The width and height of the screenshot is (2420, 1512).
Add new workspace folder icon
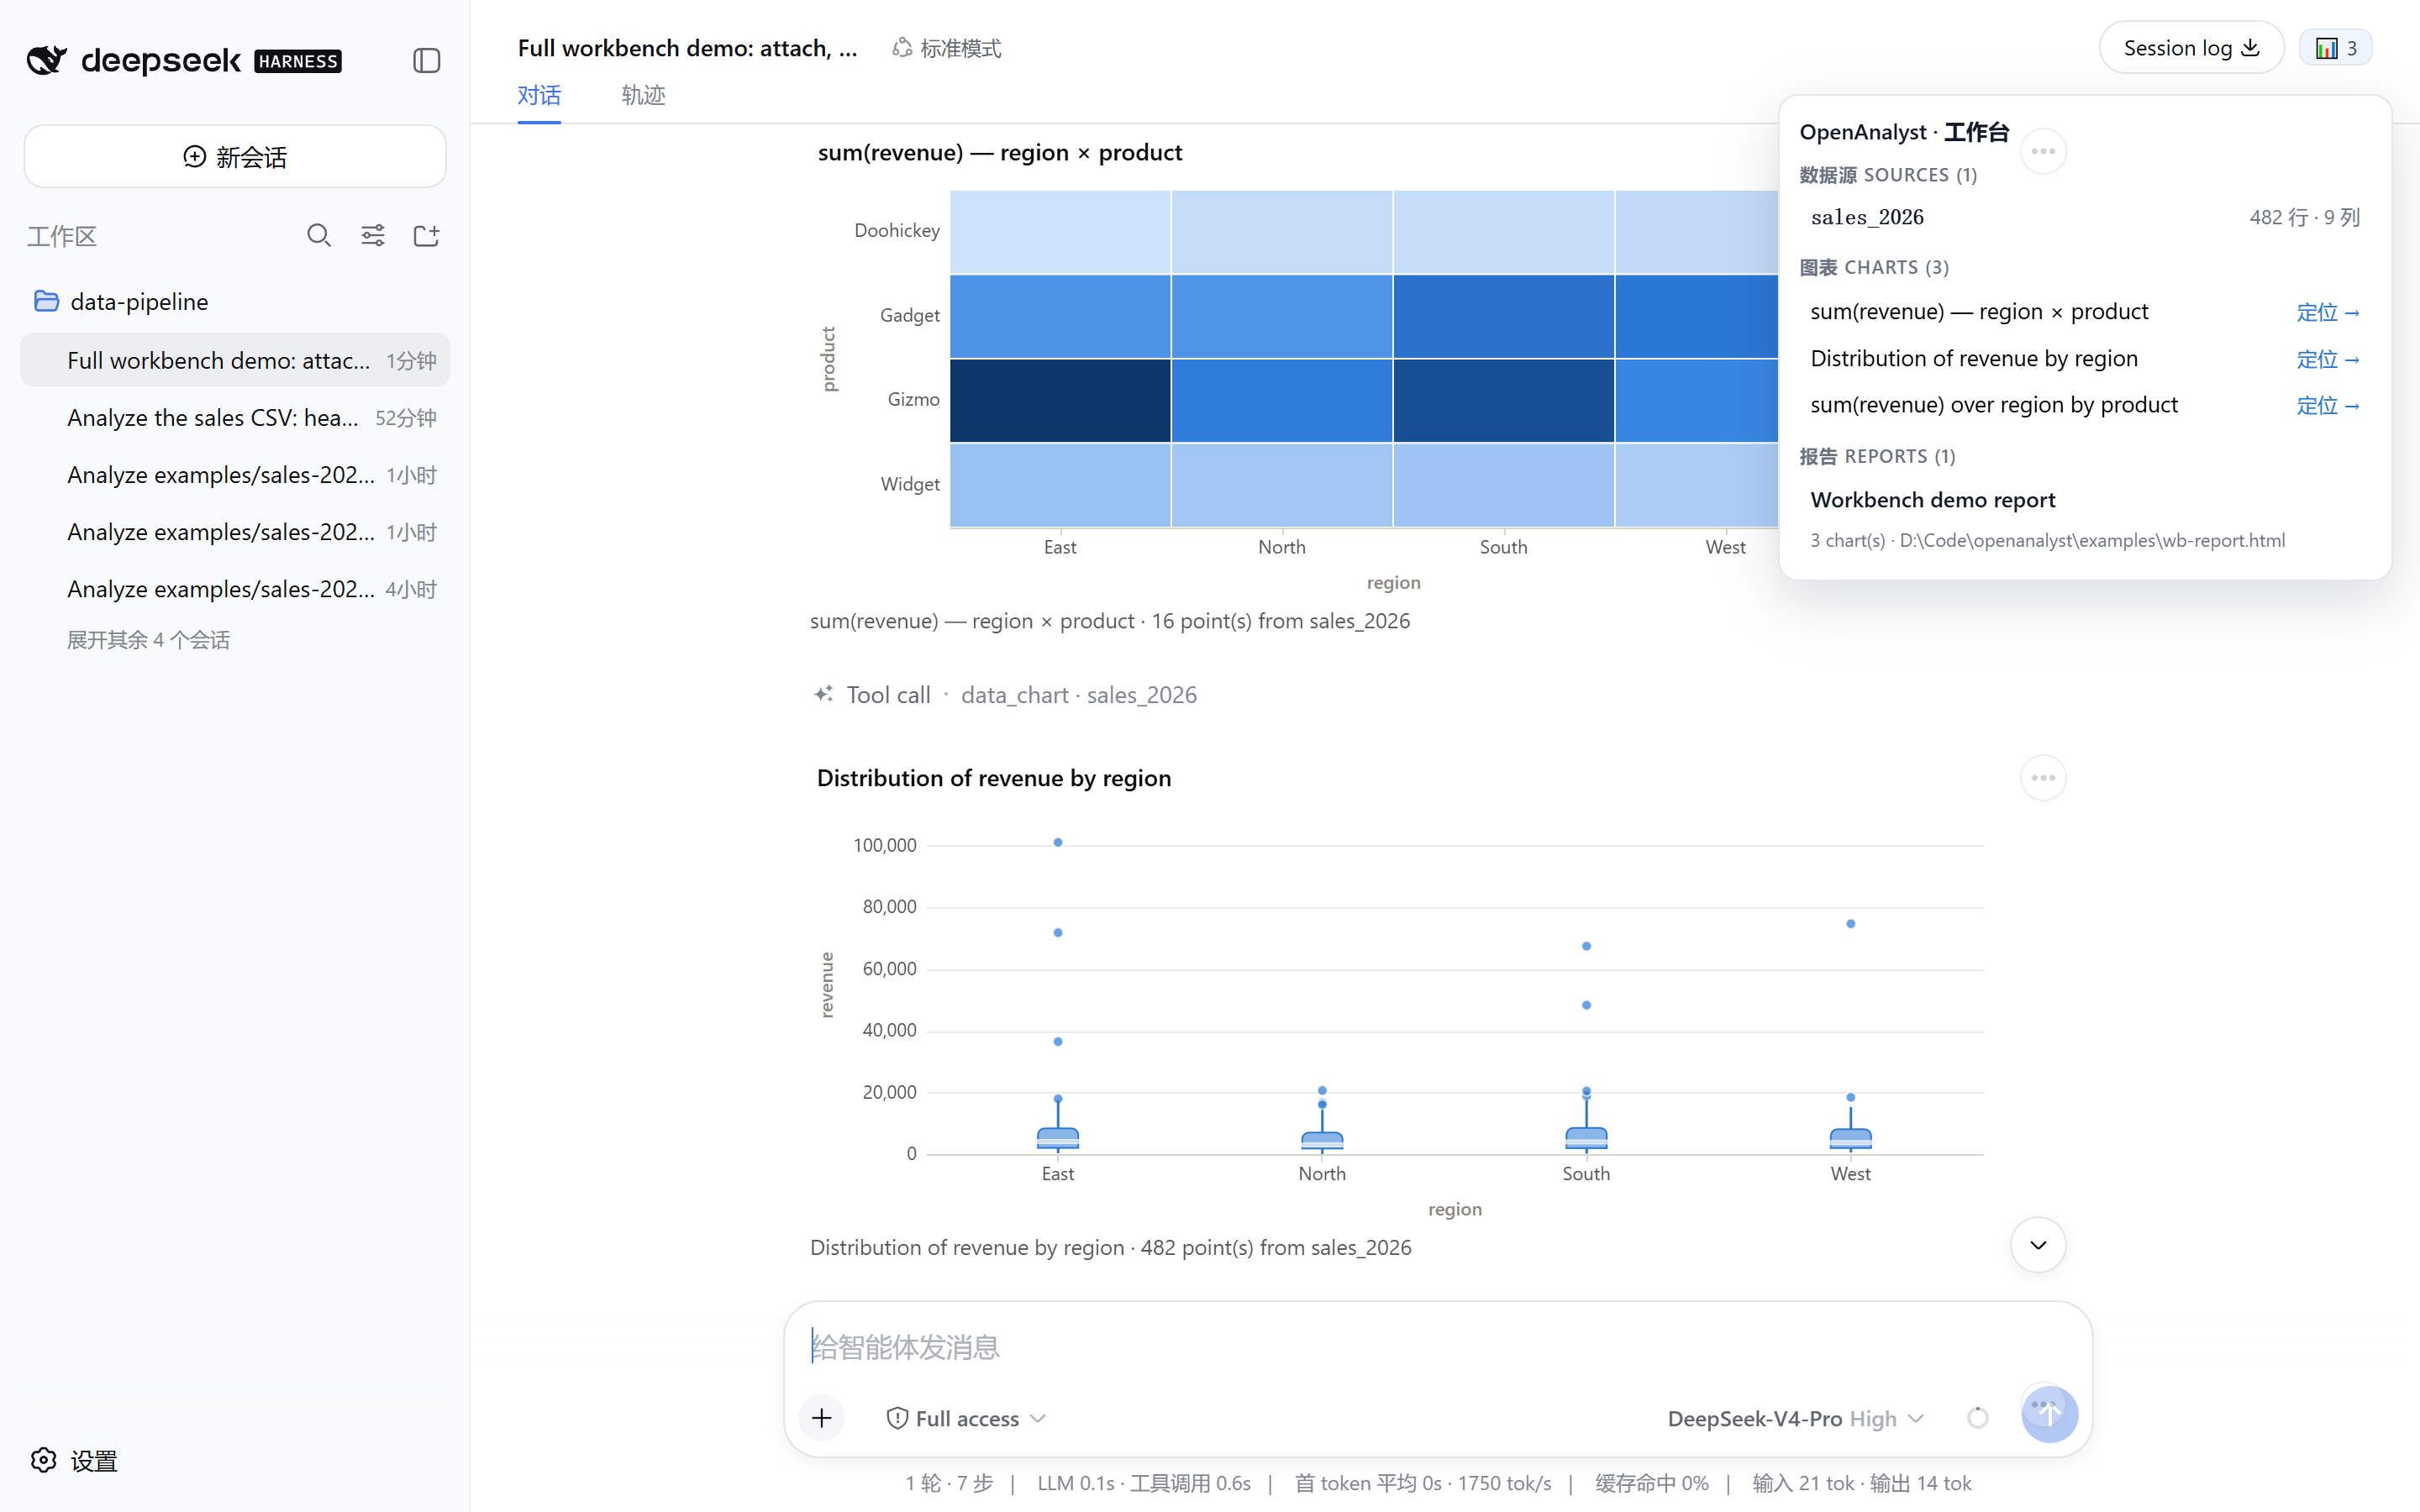tap(427, 235)
